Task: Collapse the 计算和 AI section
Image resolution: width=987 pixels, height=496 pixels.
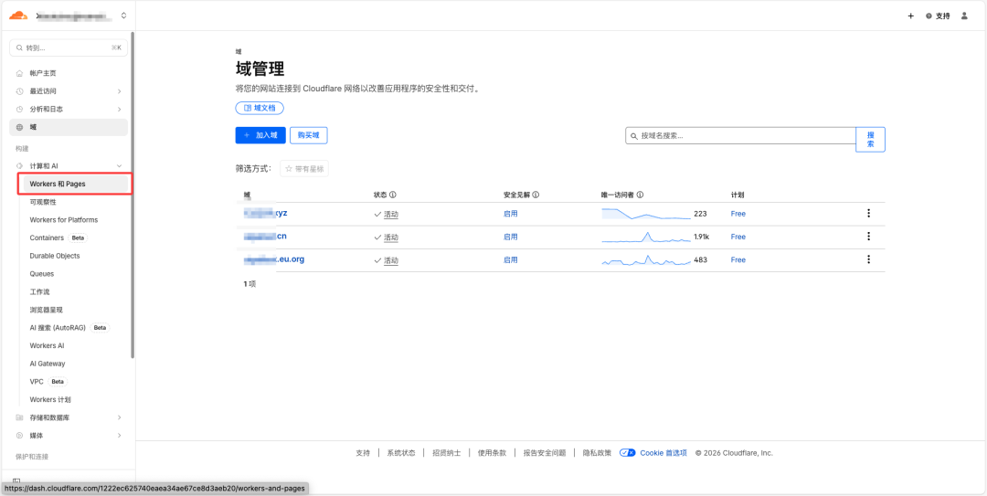Action: tap(120, 165)
